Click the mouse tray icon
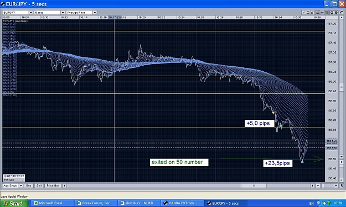Screen dimensions: 346x207 pyautogui.click(x=324, y=203)
